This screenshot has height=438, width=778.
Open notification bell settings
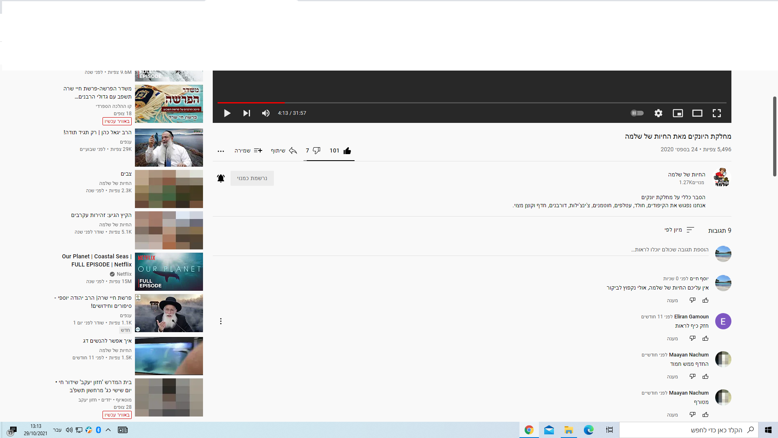(221, 178)
